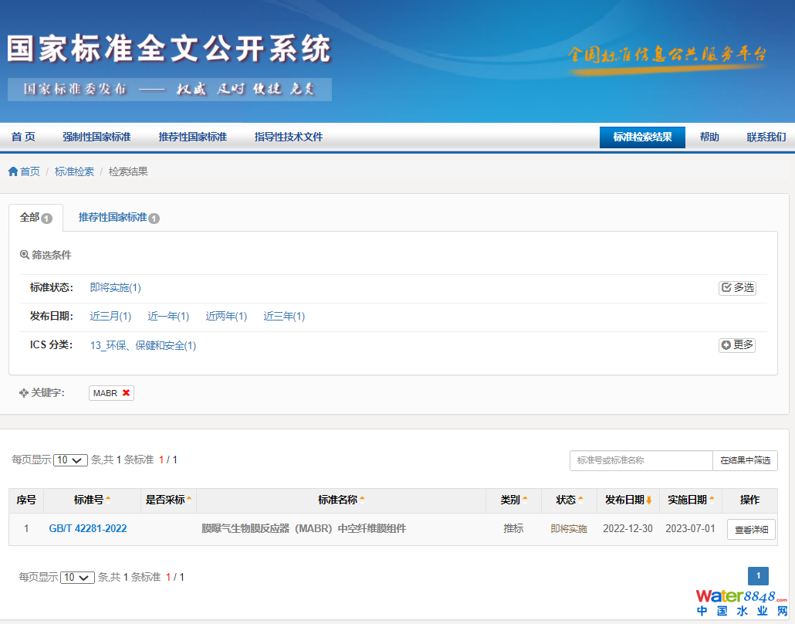Sort by 标准名称 column arrow
This screenshot has height=624, width=795.
pyautogui.click(x=362, y=500)
